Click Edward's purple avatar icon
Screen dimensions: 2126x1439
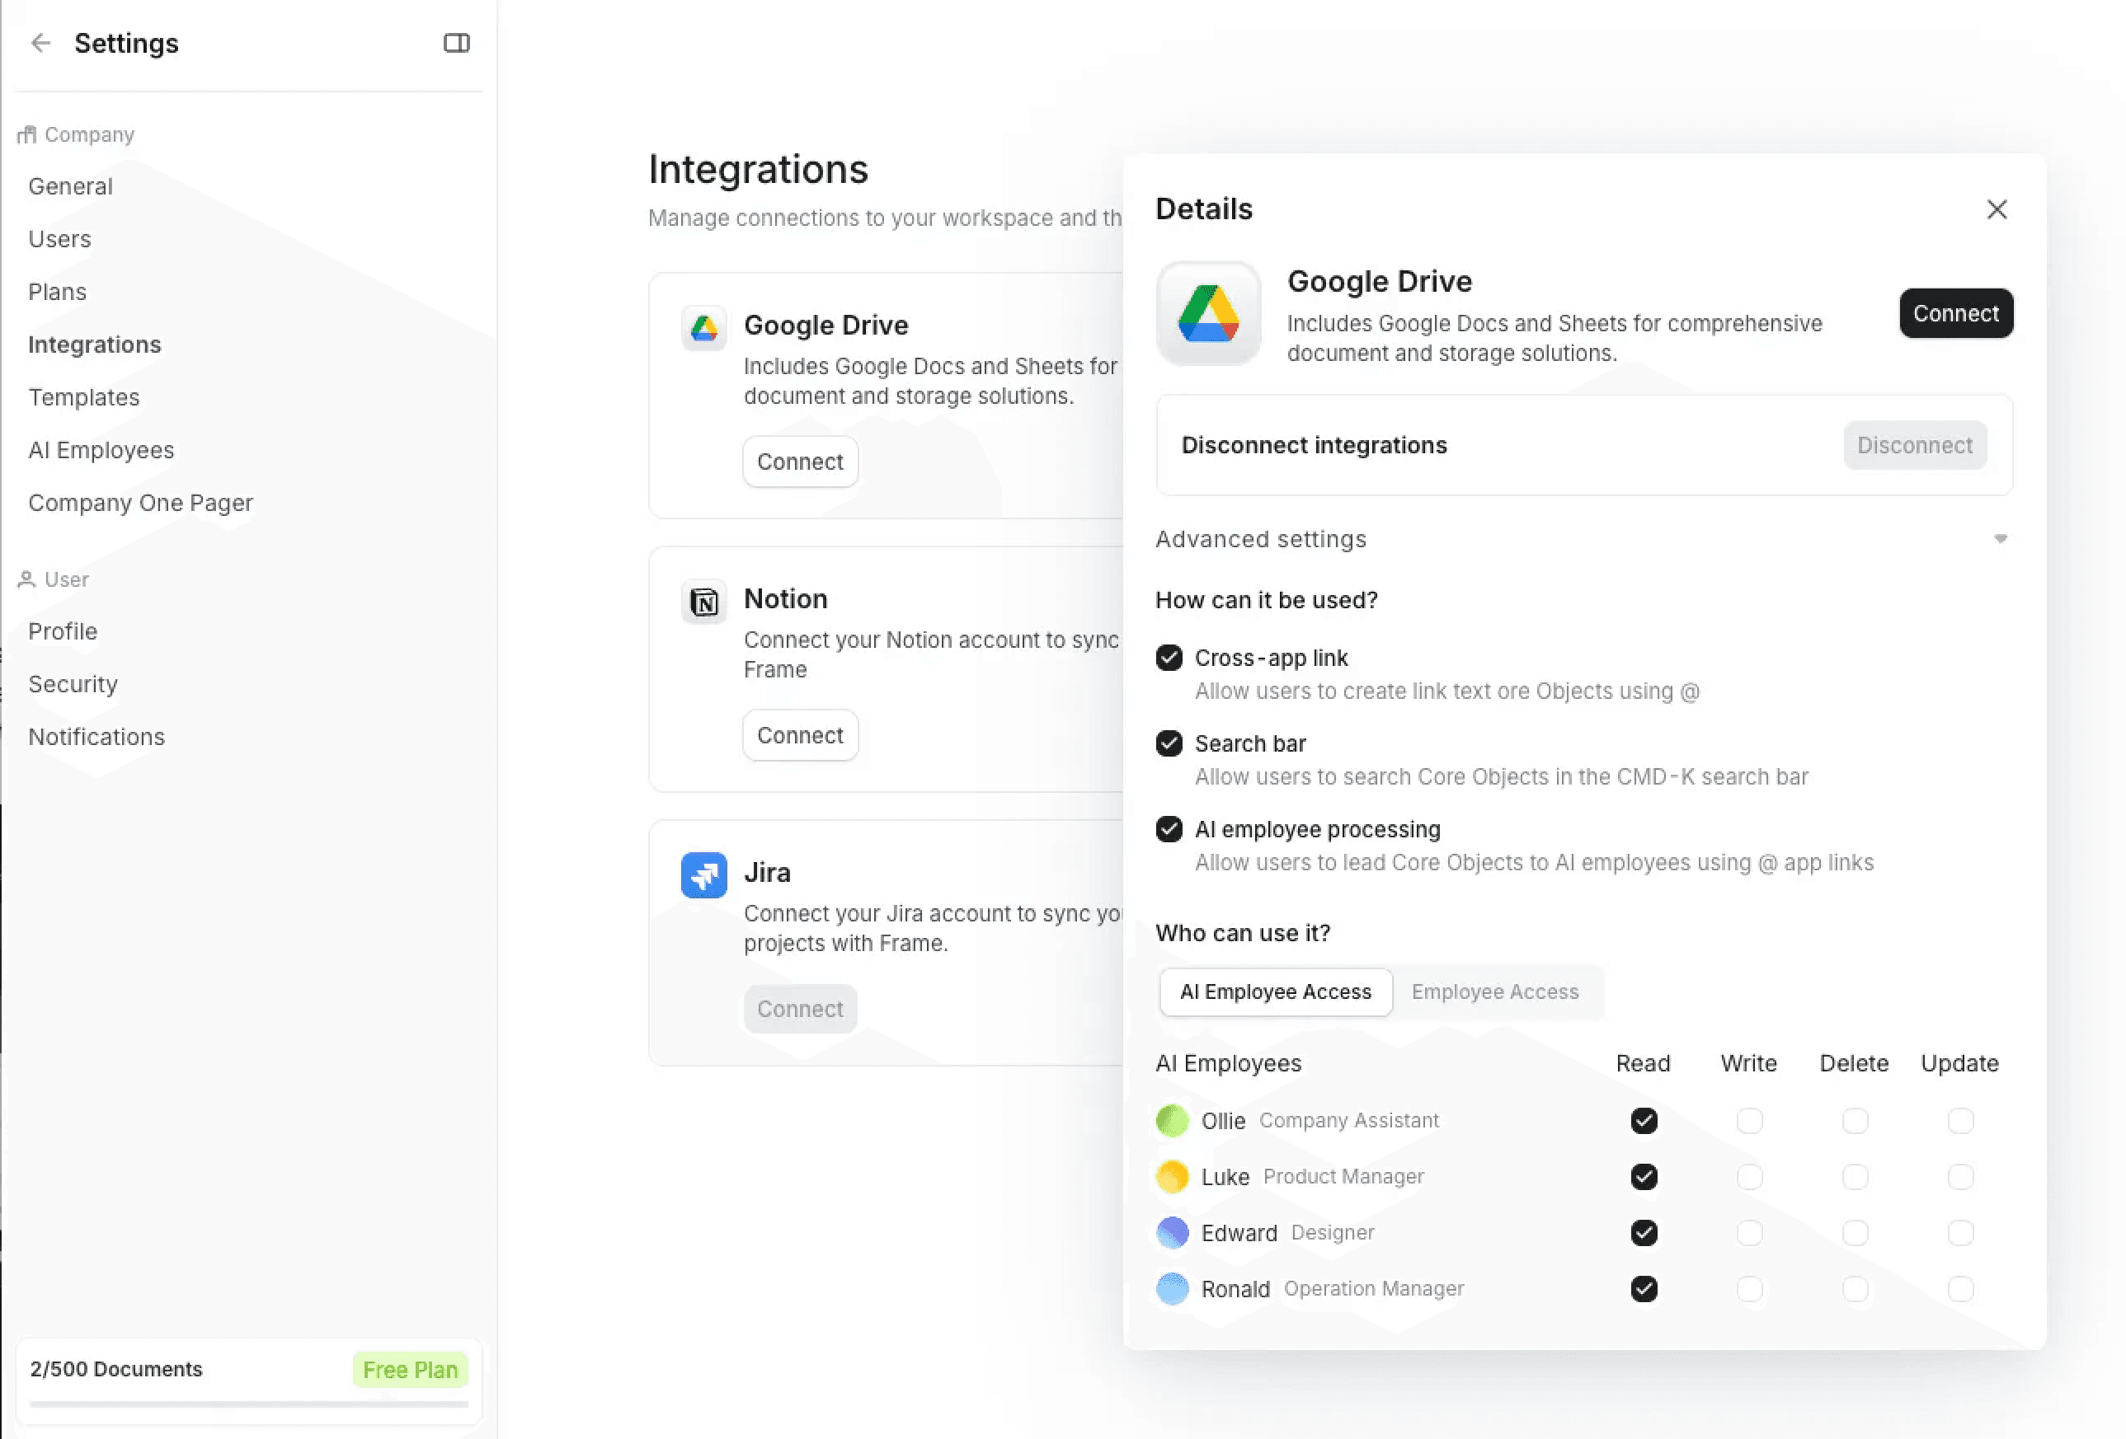click(x=1172, y=1232)
